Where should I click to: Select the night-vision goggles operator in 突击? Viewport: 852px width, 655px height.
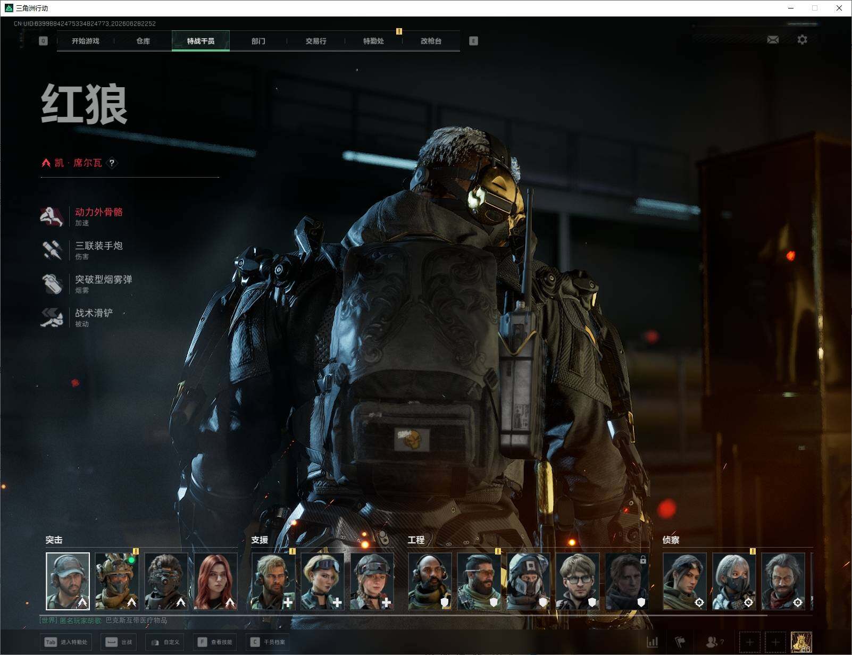click(166, 581)
